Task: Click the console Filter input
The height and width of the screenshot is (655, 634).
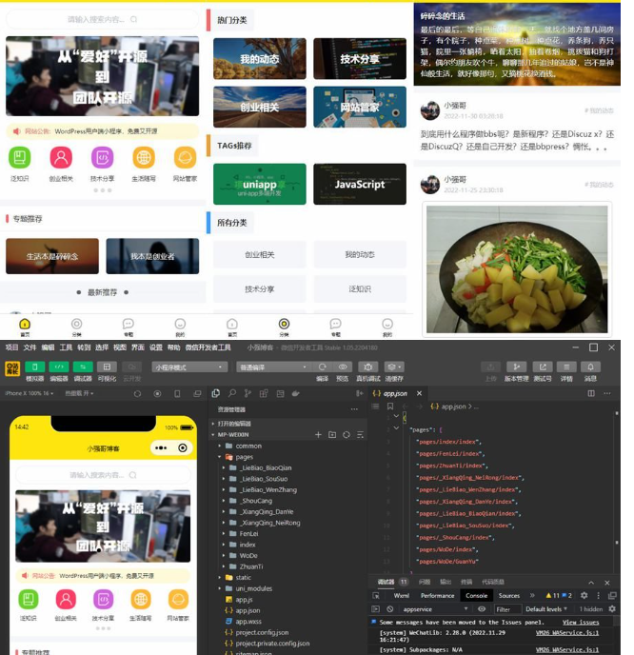Action: click(x=508, y=609)
